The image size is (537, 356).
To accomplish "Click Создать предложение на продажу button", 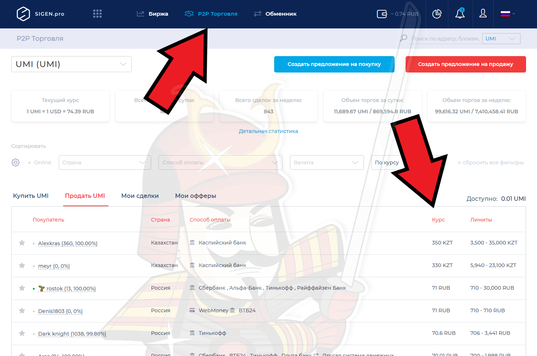I will coord(466,64).
